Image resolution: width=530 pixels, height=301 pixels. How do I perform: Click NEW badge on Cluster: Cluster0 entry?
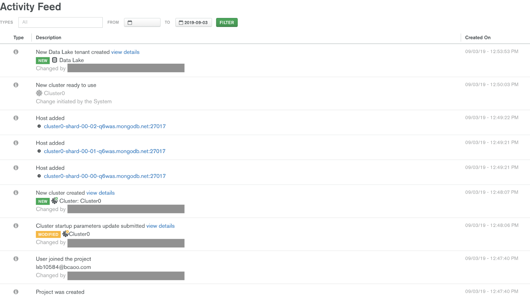point(43,201)
